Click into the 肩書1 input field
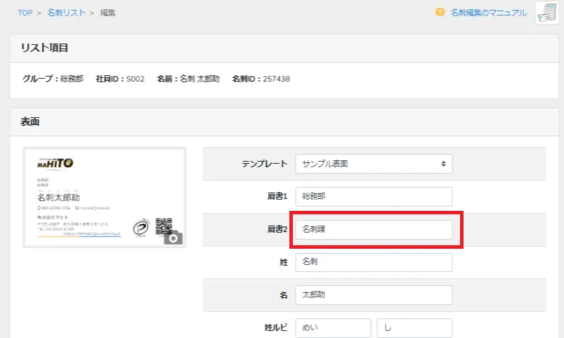 tap(374, 197)
